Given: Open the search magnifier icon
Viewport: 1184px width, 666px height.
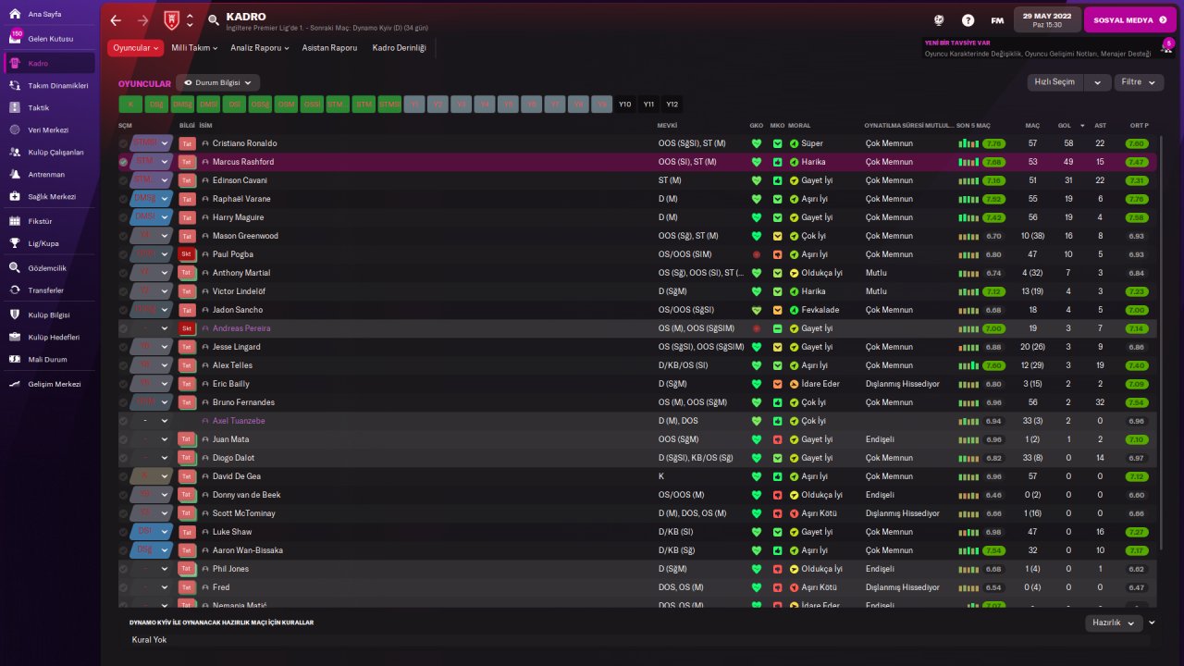Looking at the screenshot, I should [214, 20].
